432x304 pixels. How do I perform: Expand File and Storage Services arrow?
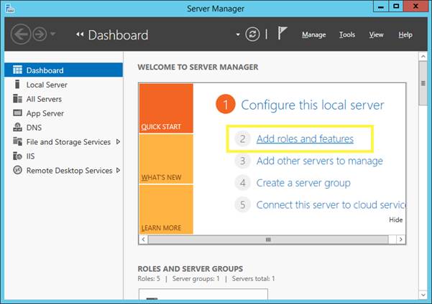(118, 142)
